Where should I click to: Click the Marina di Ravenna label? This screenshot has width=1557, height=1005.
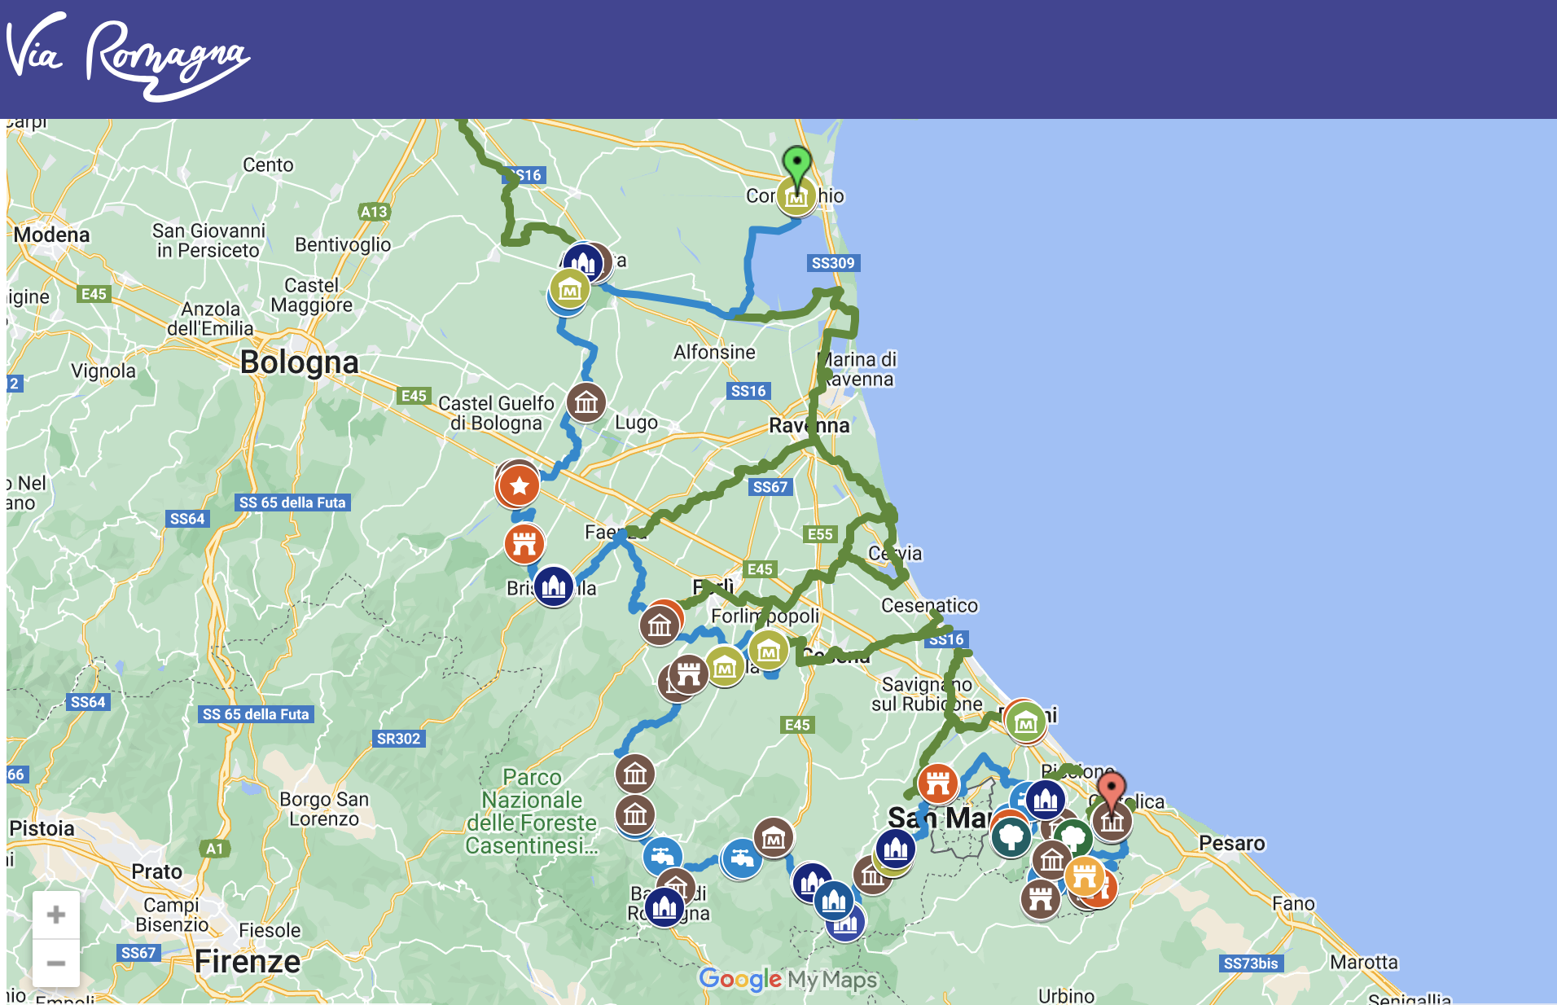[857, 369]
